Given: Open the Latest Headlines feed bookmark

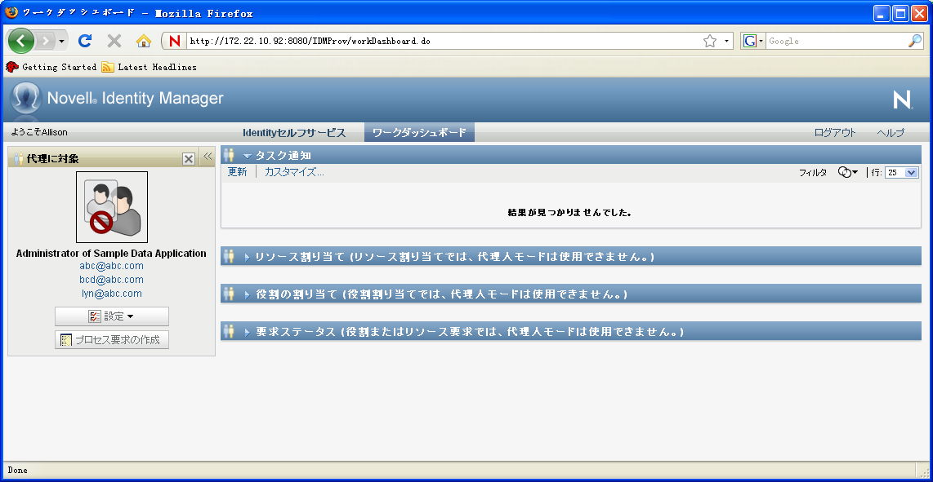Looking at the screenshot, I should tap(149, 67).
